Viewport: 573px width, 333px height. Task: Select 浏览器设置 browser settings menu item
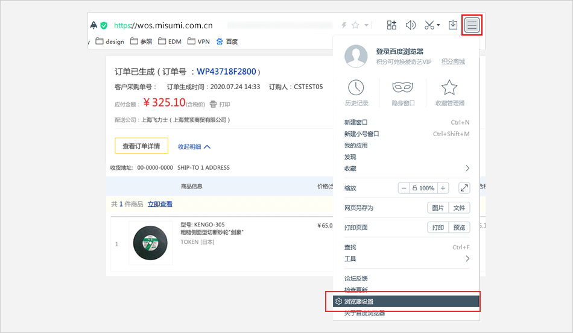point(406,301)
